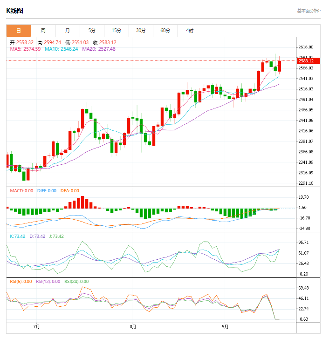Click the DIFF value label
Image resolution: width=336 pixels, height=344 pixels.
pos(46,191)
